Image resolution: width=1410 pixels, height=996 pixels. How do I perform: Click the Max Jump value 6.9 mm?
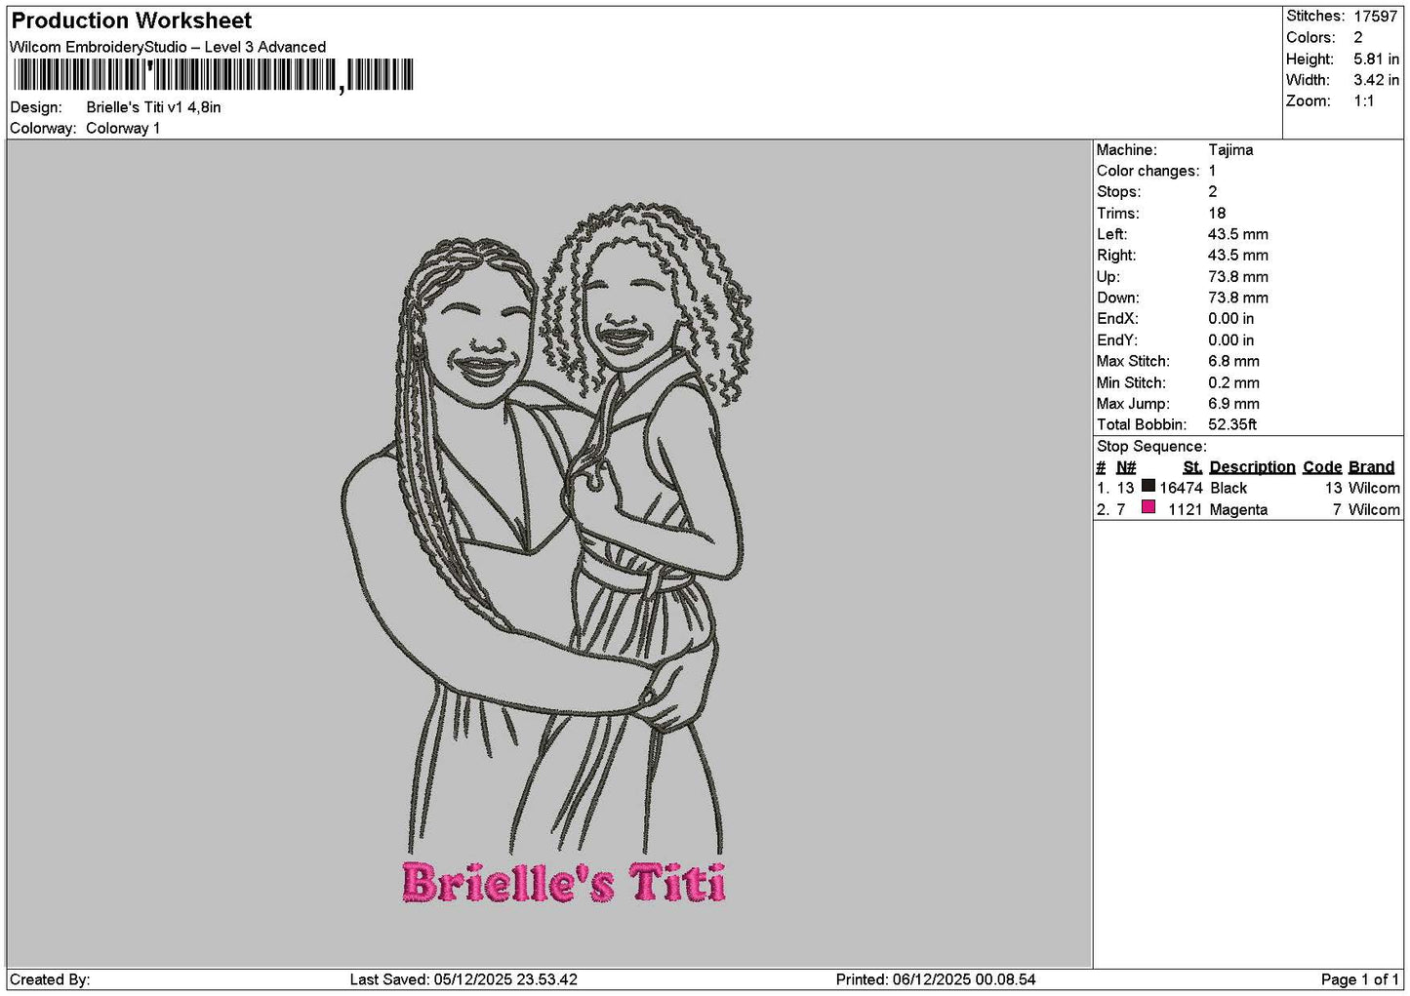point(1233,404)
